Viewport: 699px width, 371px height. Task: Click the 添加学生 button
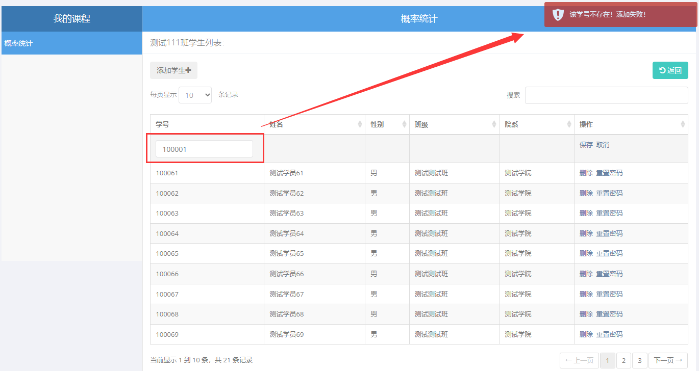click(x=173, y=70)
